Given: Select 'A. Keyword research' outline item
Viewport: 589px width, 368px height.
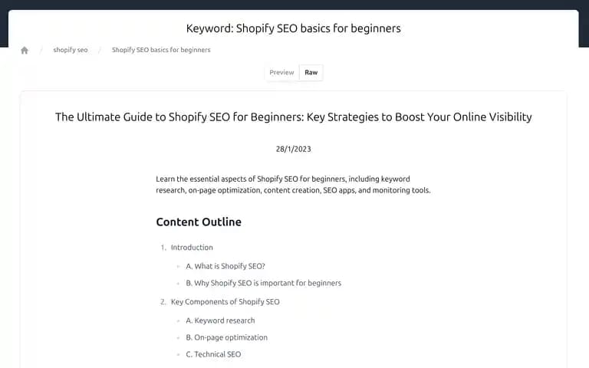Looking at the screenshot, I should tap(221, 320).
